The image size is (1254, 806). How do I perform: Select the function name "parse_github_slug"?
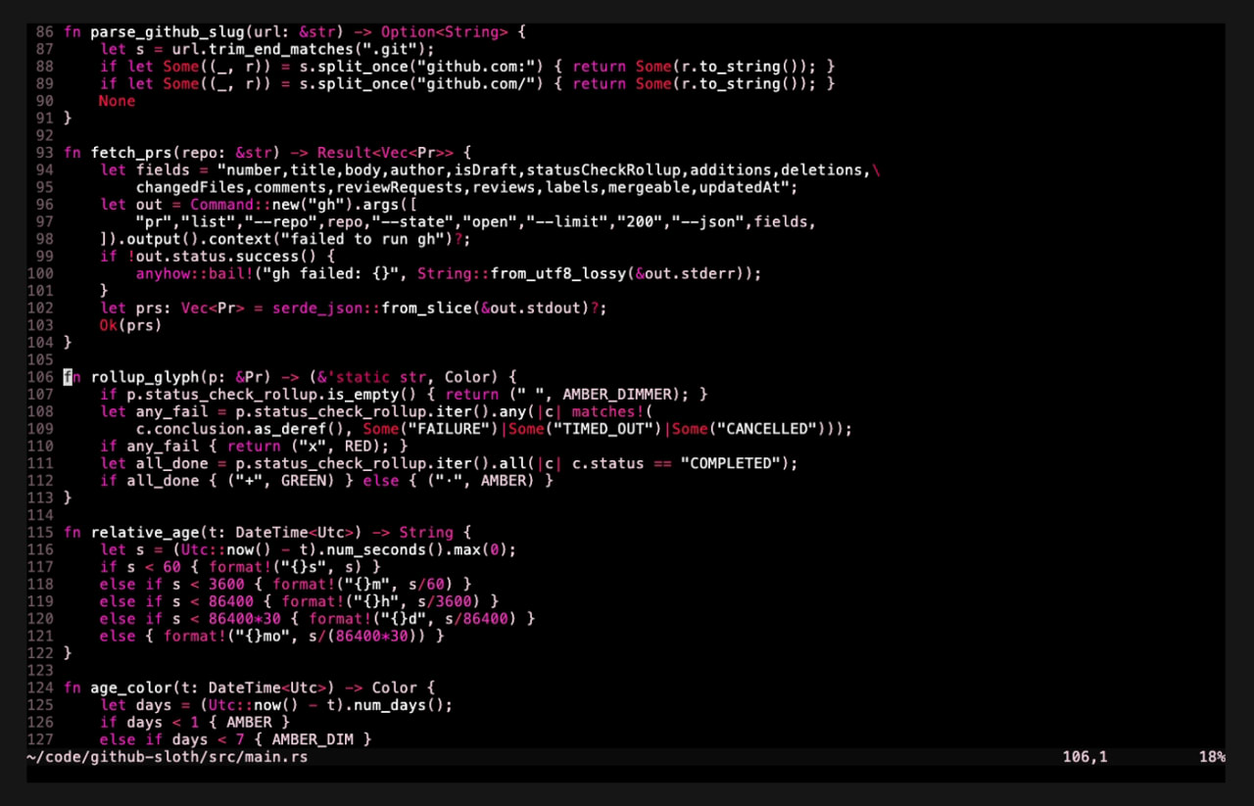pos(167,32)
